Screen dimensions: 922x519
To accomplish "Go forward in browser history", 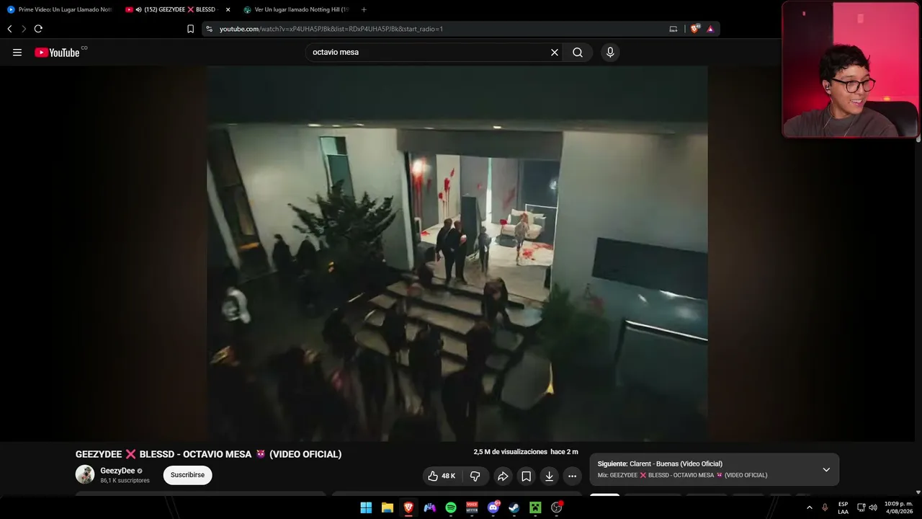I will 24,29.
